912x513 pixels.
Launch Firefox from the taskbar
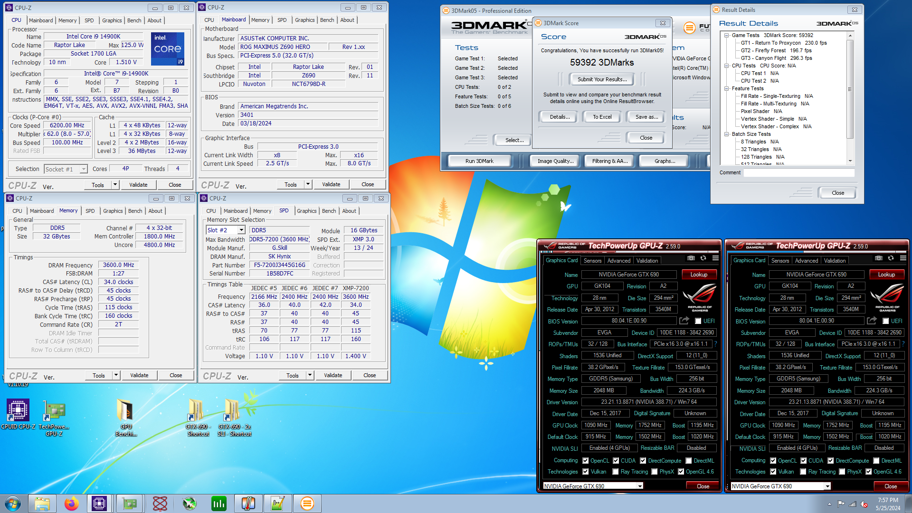(x=72, y=503)
